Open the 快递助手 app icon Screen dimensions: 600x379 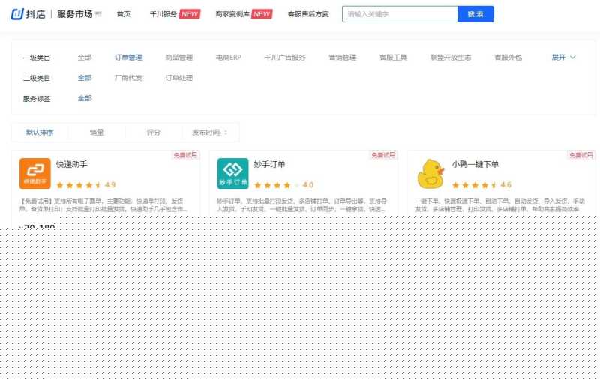click(34, 174)
